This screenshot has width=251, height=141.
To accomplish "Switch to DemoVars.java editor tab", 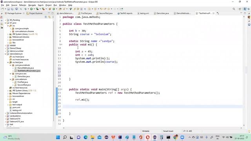I will point(161,13).
